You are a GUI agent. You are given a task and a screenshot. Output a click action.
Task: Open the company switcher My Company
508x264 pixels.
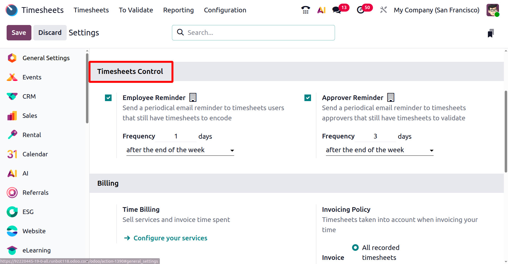436,10
